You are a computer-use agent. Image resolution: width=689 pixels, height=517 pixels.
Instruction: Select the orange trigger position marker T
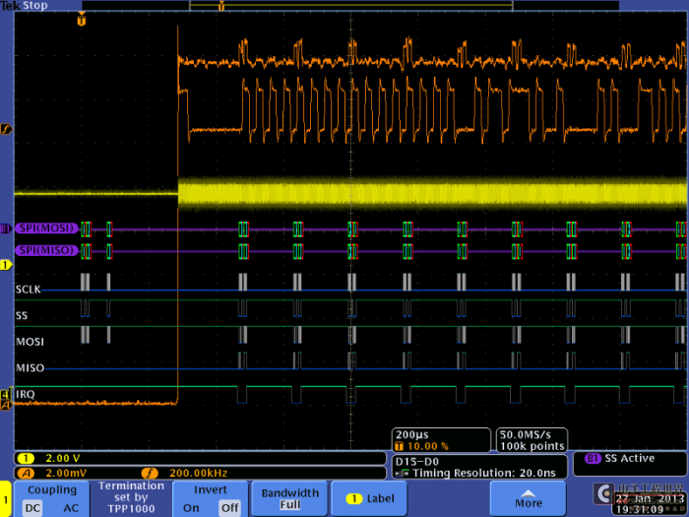pyautogui.click(x=82, y=20)
